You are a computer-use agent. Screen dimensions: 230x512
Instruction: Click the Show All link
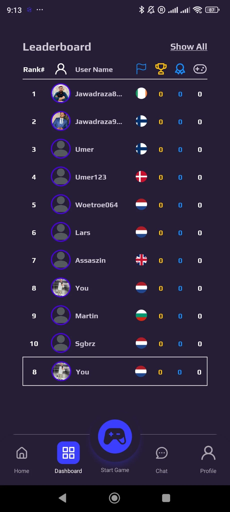pos(189,47)
